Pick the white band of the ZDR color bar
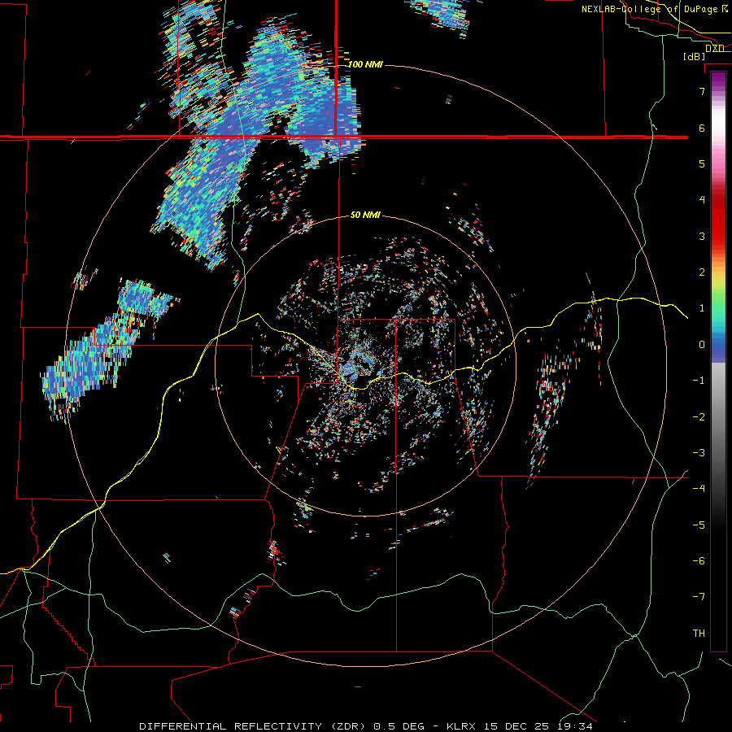 click(718, 121)
